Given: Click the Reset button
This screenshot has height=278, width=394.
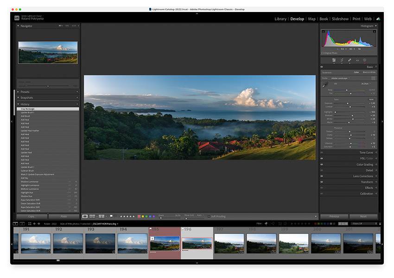Looking at the screenshot, I should 363,216.
